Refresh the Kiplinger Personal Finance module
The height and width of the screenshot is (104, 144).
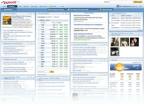[x=28, y=43]
